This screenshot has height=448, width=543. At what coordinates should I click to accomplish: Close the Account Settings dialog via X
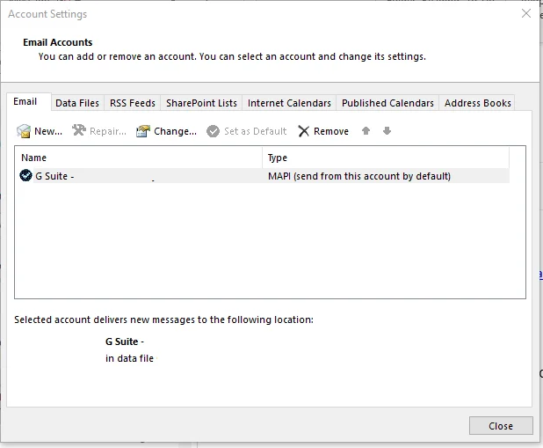[526, 13]
